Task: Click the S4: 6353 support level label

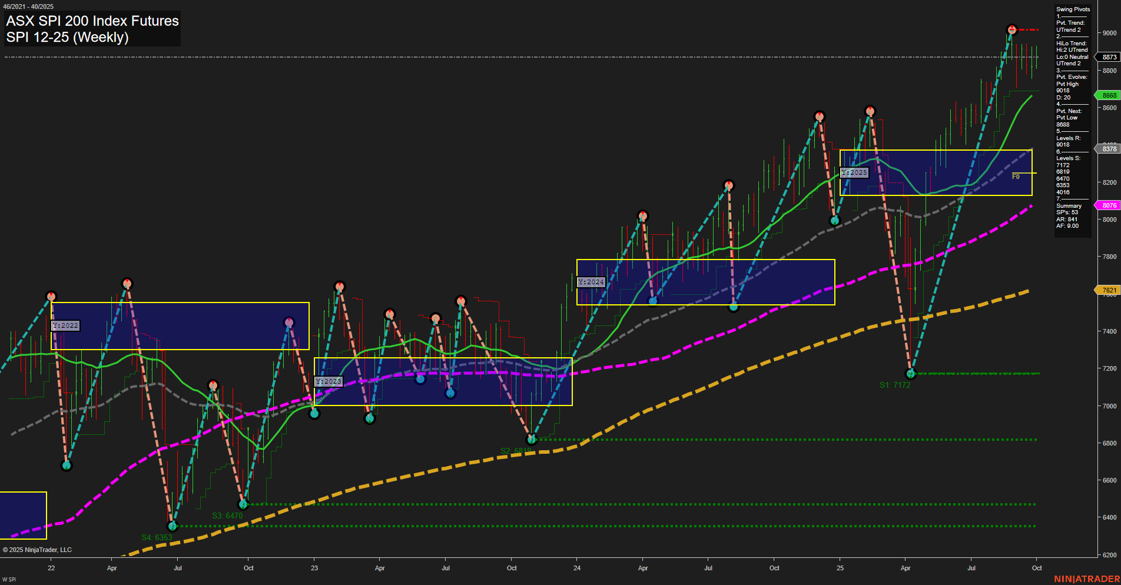Action: [x=157, y=537]
